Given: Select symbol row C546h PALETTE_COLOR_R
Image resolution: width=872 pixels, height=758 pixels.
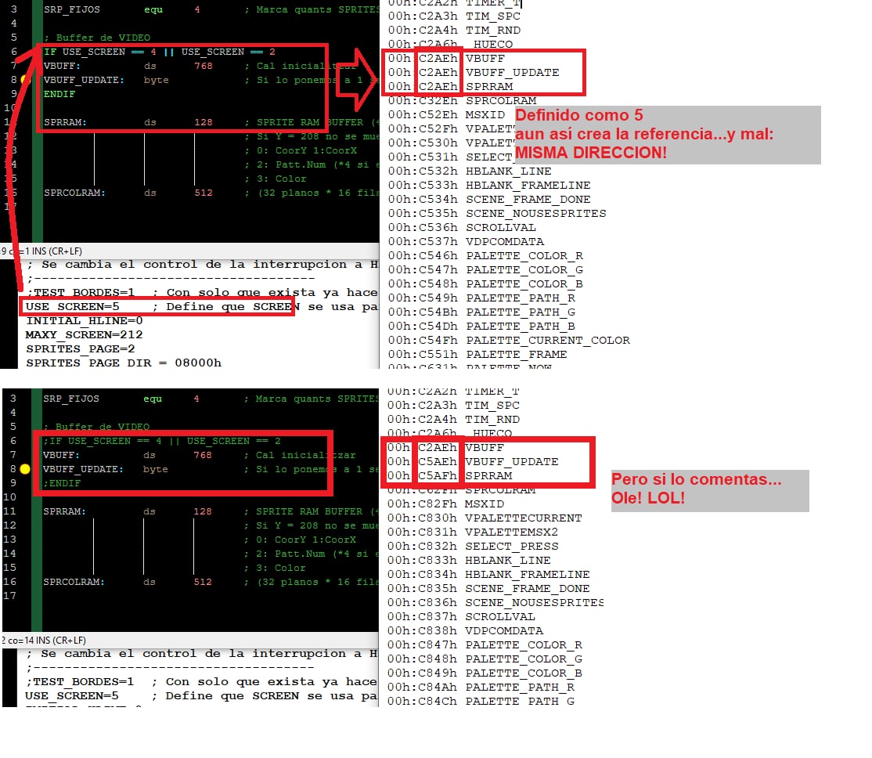Looking at the screenshot, I should click(x=485, y=255).
